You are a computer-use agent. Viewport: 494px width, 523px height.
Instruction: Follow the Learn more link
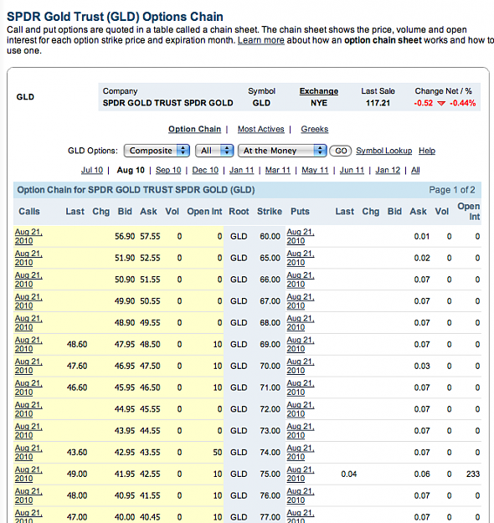pos(261,40)
